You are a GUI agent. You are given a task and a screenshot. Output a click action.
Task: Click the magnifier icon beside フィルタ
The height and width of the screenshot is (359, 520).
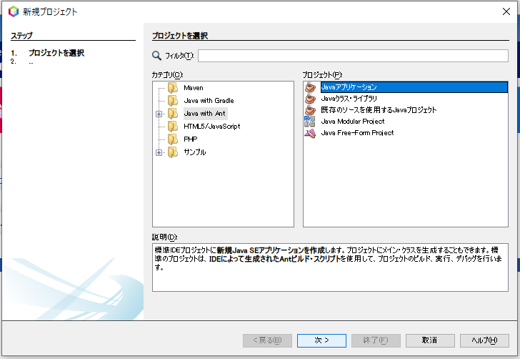click(156, 56)
